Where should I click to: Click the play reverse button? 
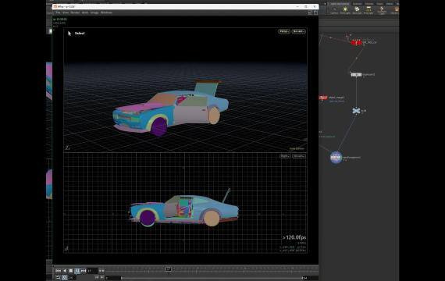[x=65, y=271]
